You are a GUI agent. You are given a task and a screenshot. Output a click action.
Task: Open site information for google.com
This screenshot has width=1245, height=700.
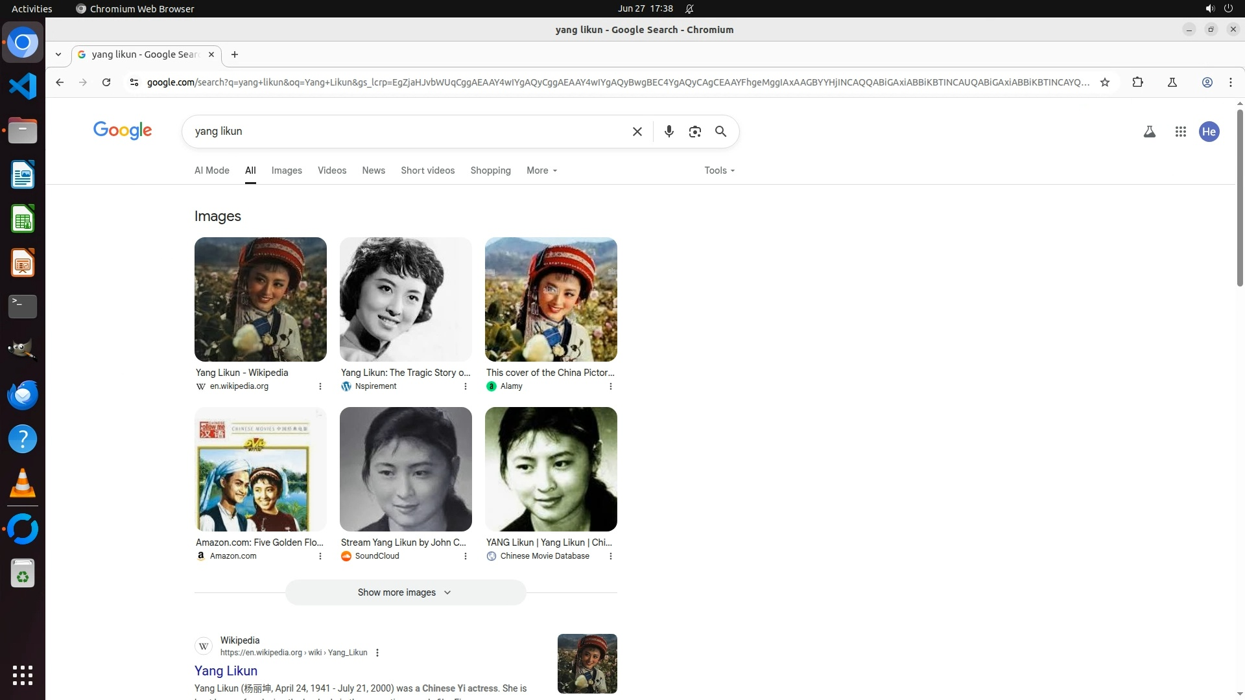point(134,82)
